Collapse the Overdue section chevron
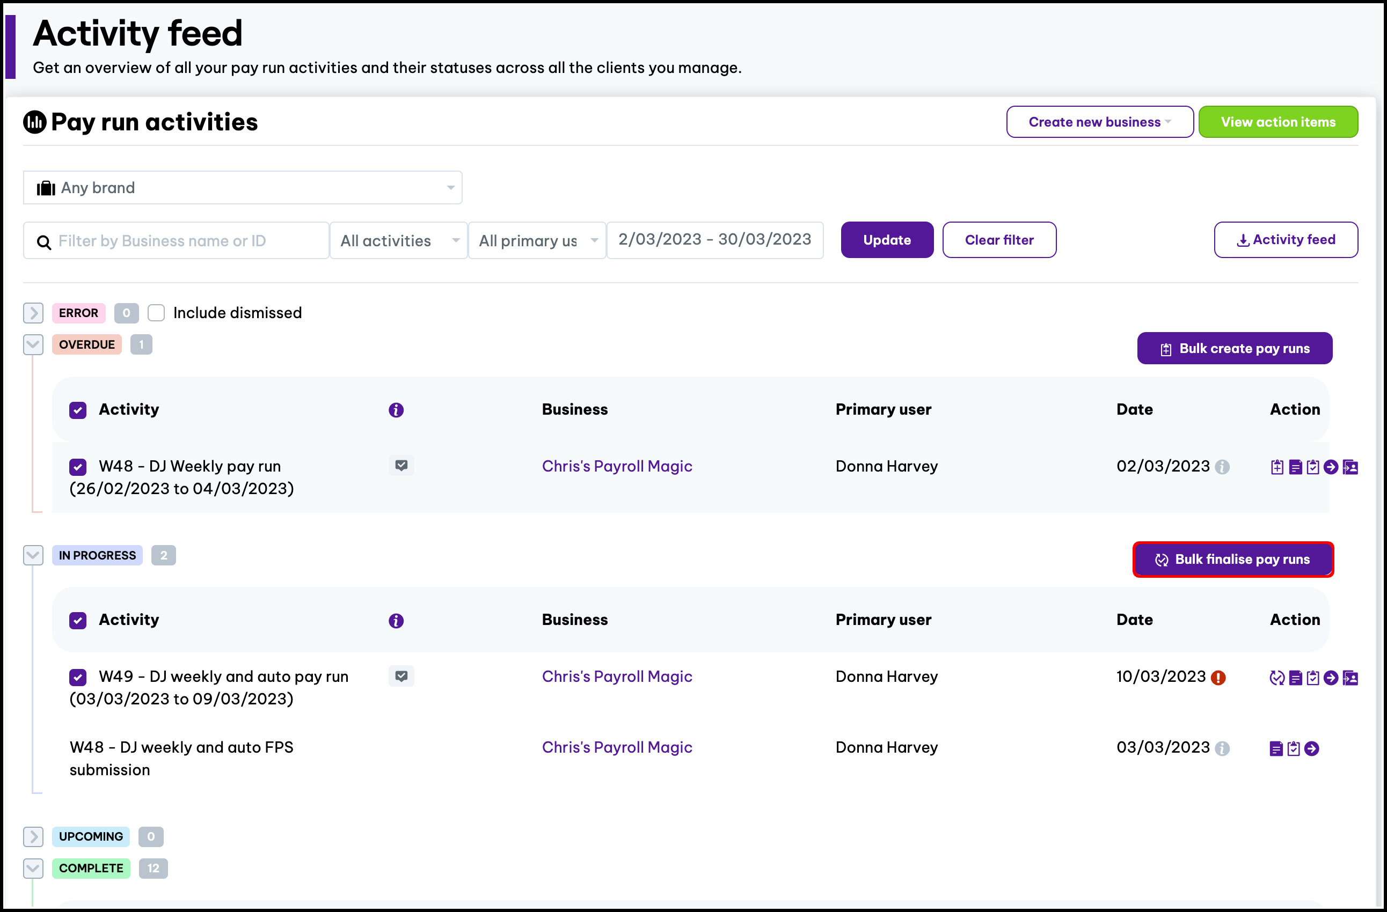 pos(33,344)
